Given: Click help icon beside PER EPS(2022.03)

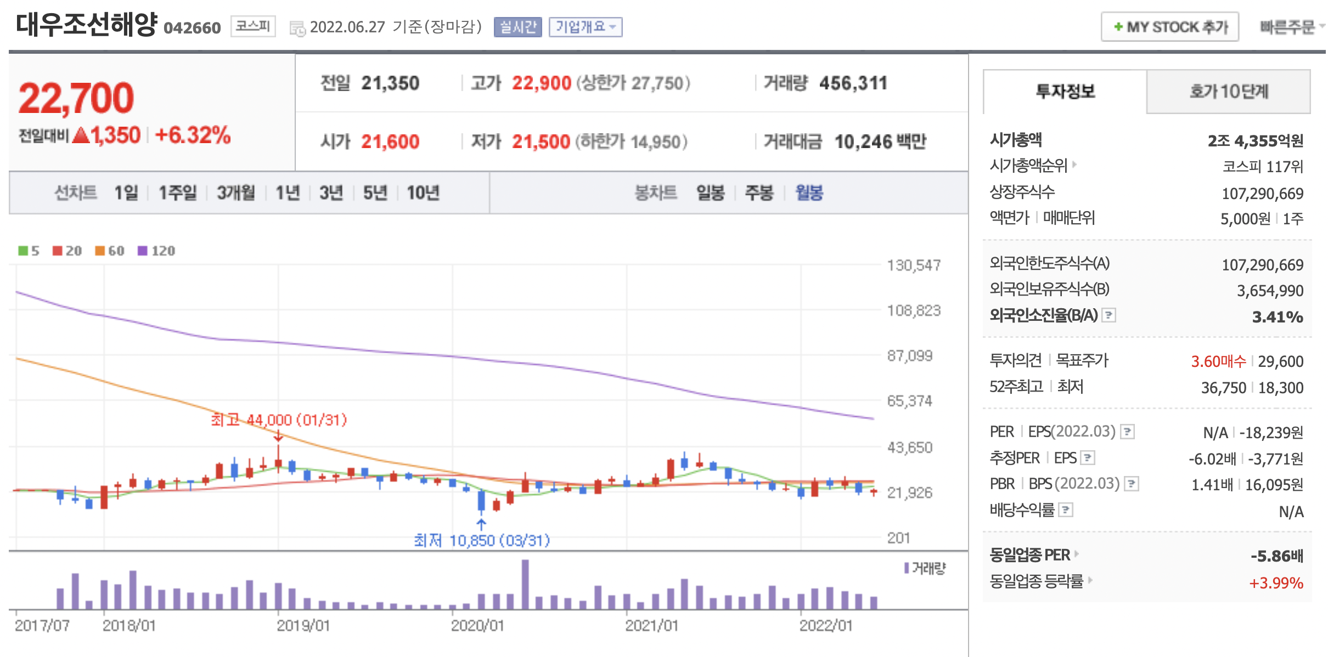Looking at the screenshot, I should coord(1127,432).
